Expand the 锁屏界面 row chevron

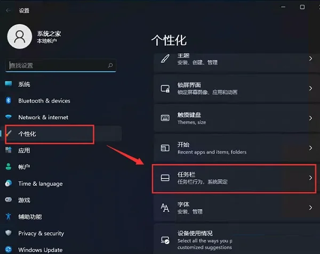tap(310, 88)
